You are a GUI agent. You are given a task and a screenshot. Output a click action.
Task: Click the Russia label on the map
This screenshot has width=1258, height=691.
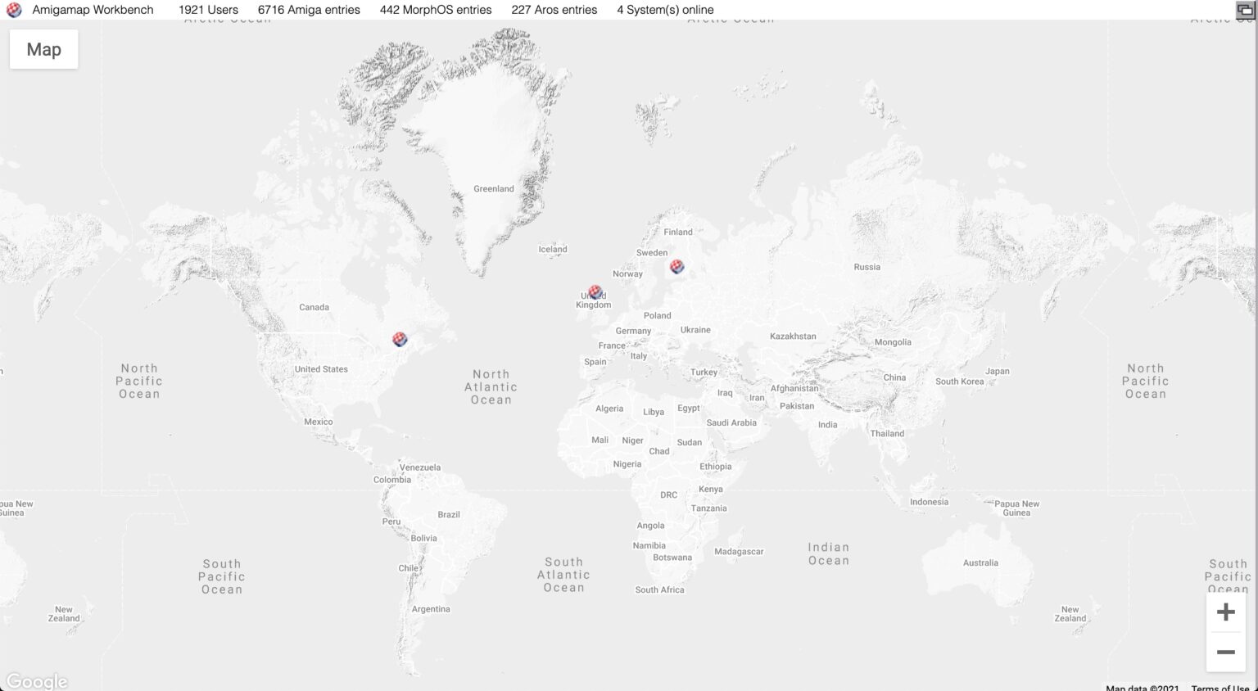pos(867,267)
